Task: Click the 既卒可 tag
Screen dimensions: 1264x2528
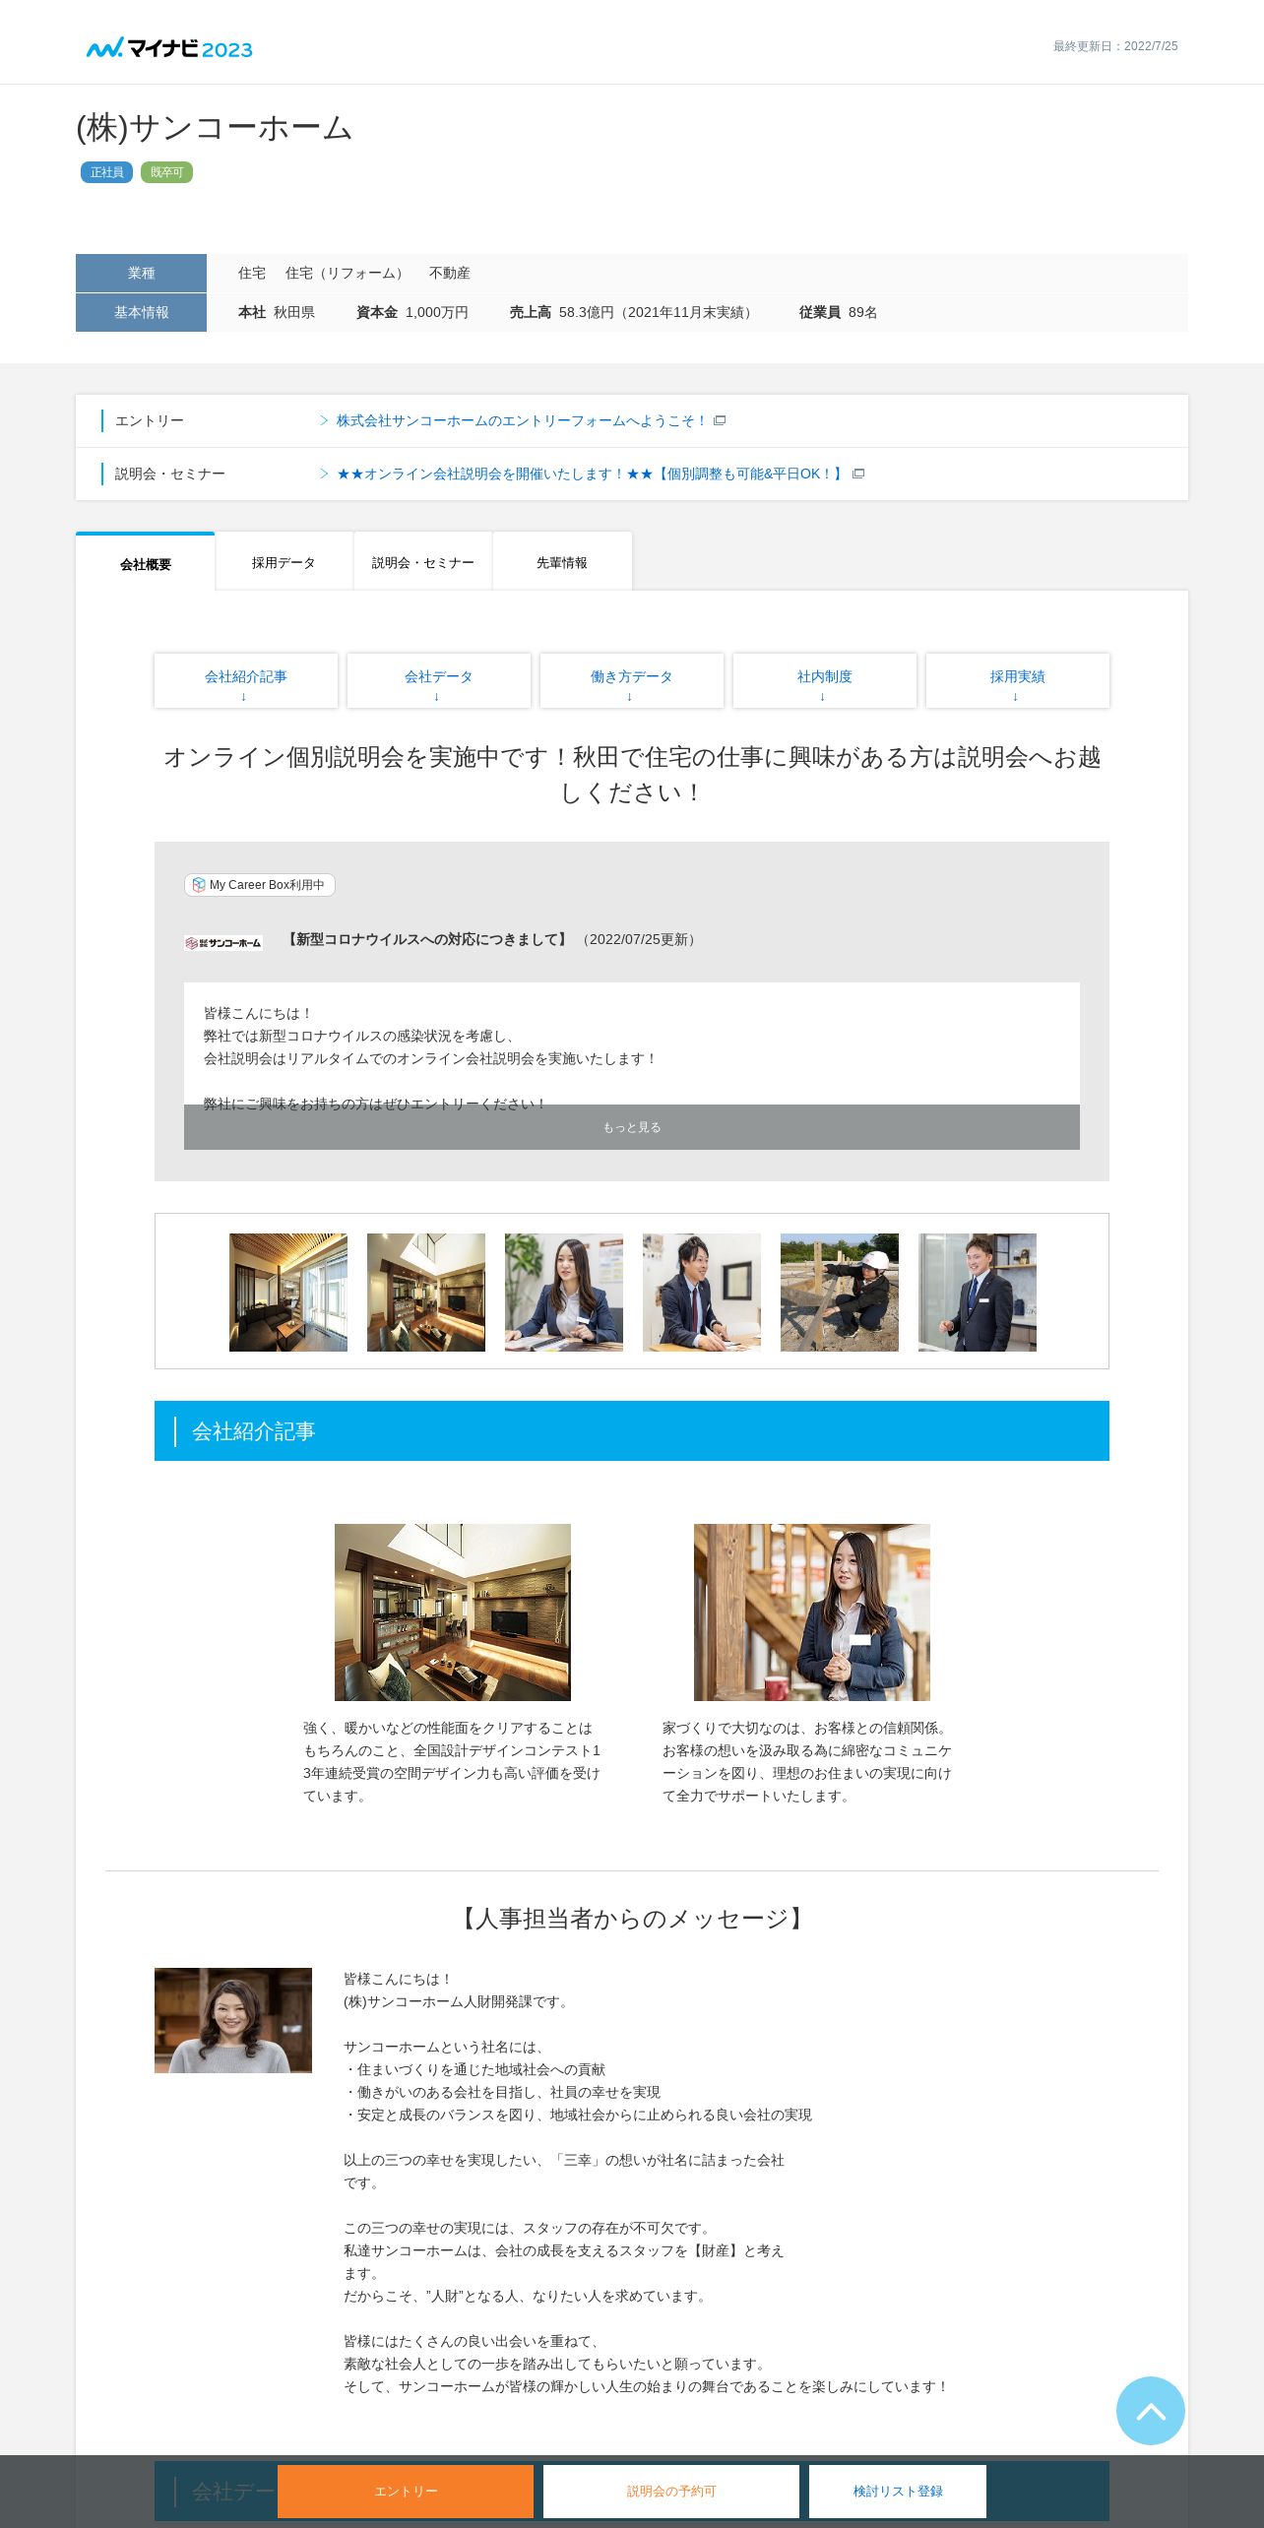Action: point(166,172)
